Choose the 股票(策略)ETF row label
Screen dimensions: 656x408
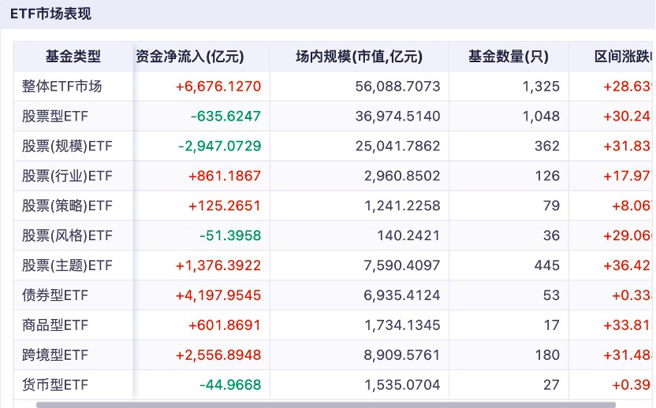click(x=68, y=206)
